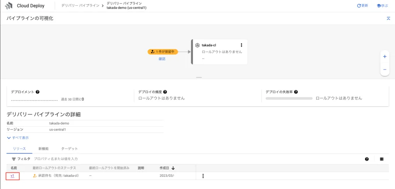The image size is (395, 189).
Task: Click the 1 件が保留中 pending badge
Action: click(x=163, y=52)
